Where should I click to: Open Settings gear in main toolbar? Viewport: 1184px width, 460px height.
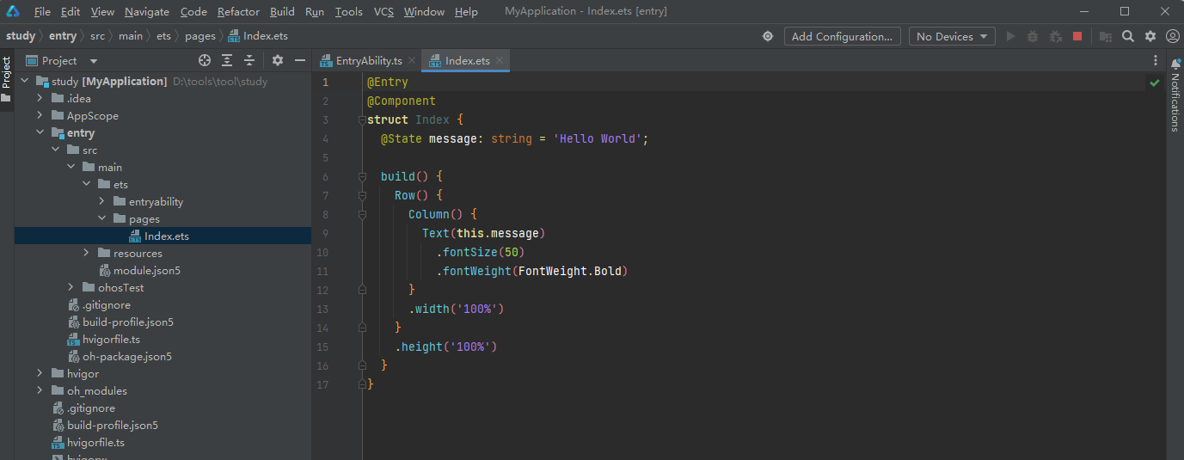coord(1150,36)
